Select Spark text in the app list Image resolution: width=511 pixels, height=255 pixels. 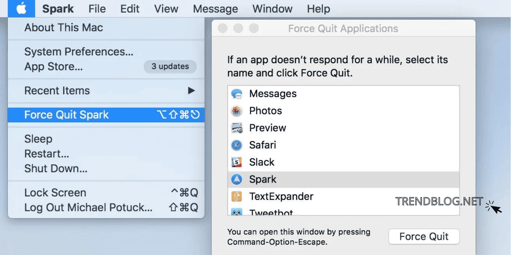tap(263, 179)
